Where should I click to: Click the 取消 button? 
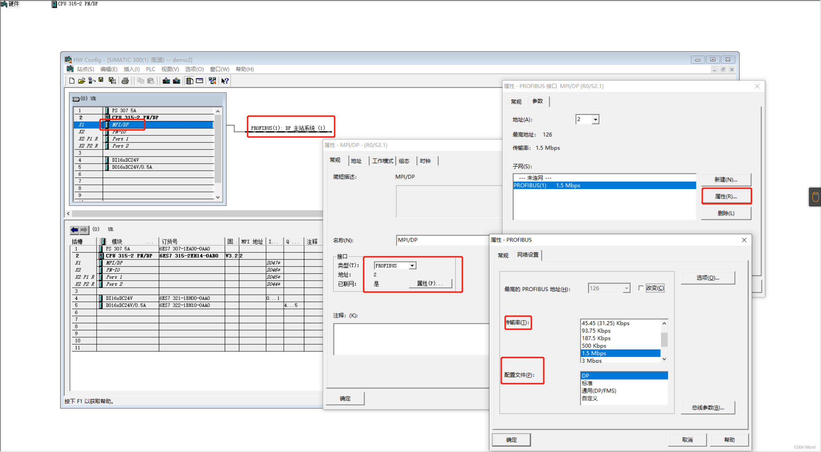tap(687, 440)
